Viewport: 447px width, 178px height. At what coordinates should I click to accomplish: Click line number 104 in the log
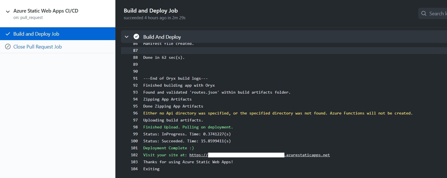point(134,169)
